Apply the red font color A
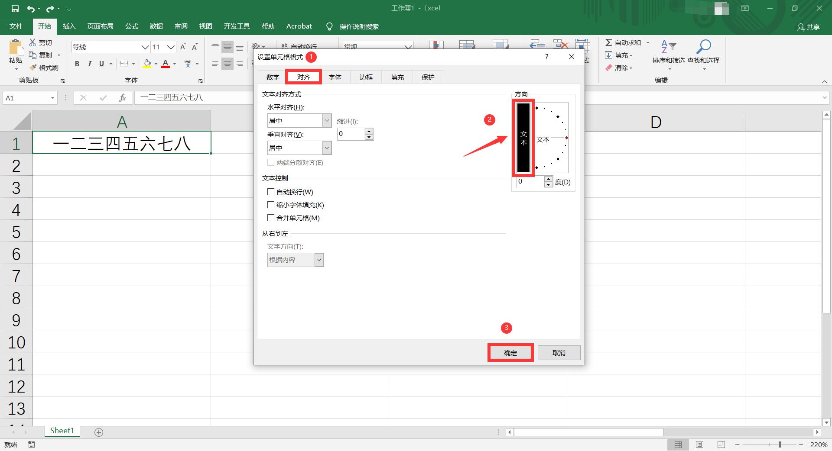832x451 pixels. pos(166,64)
